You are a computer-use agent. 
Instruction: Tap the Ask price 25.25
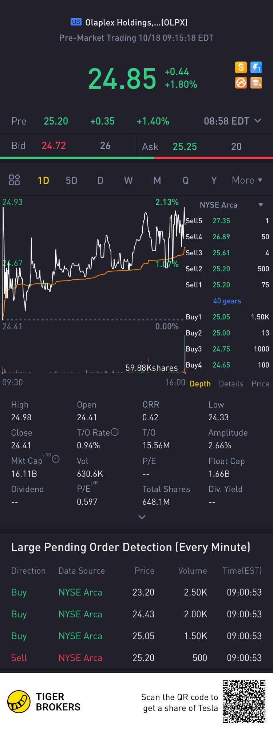(x=185, y=147)
